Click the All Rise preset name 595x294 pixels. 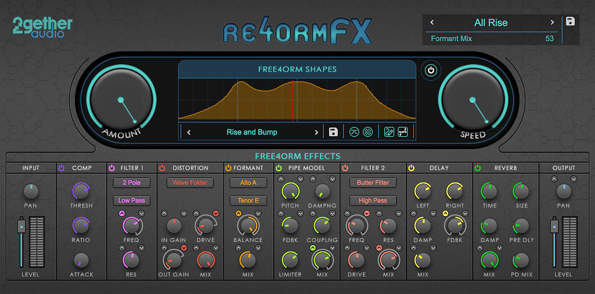(490, 23)
